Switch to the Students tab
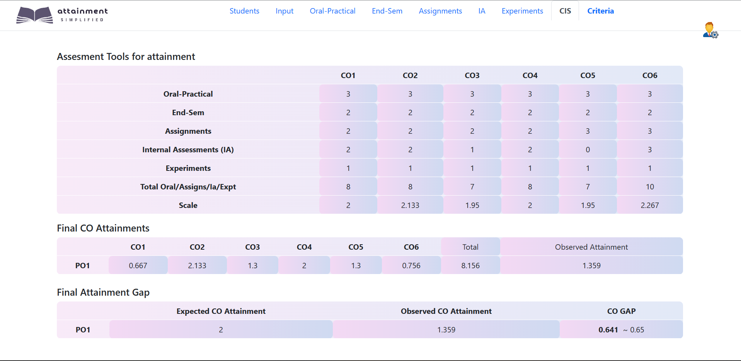The image size is (741, 361). point(244,11)
